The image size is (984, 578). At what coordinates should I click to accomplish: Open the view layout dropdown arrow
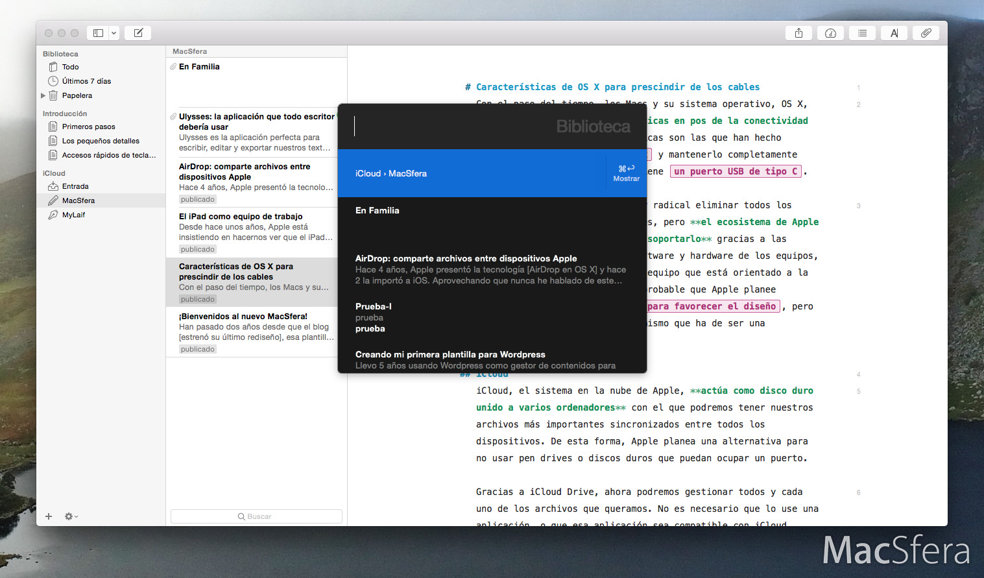[x=114, y=33]
